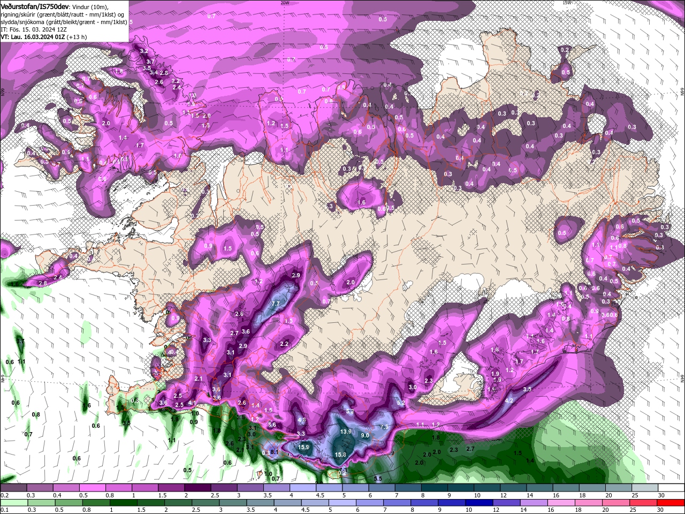This screenshot has width=685, height=514.
Task: Click the 4.6 snowfall value on the map
Action: pyautogui.click(x=302, y=420)
